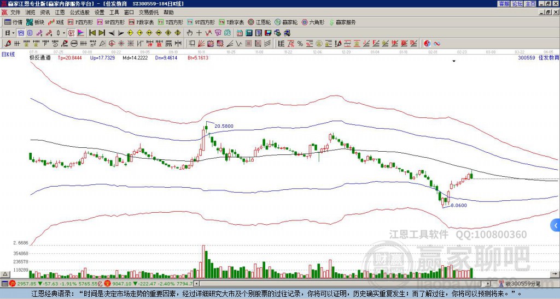Click the 行情 toolbar button
The image size is (560, 299).
pos(14,22)
